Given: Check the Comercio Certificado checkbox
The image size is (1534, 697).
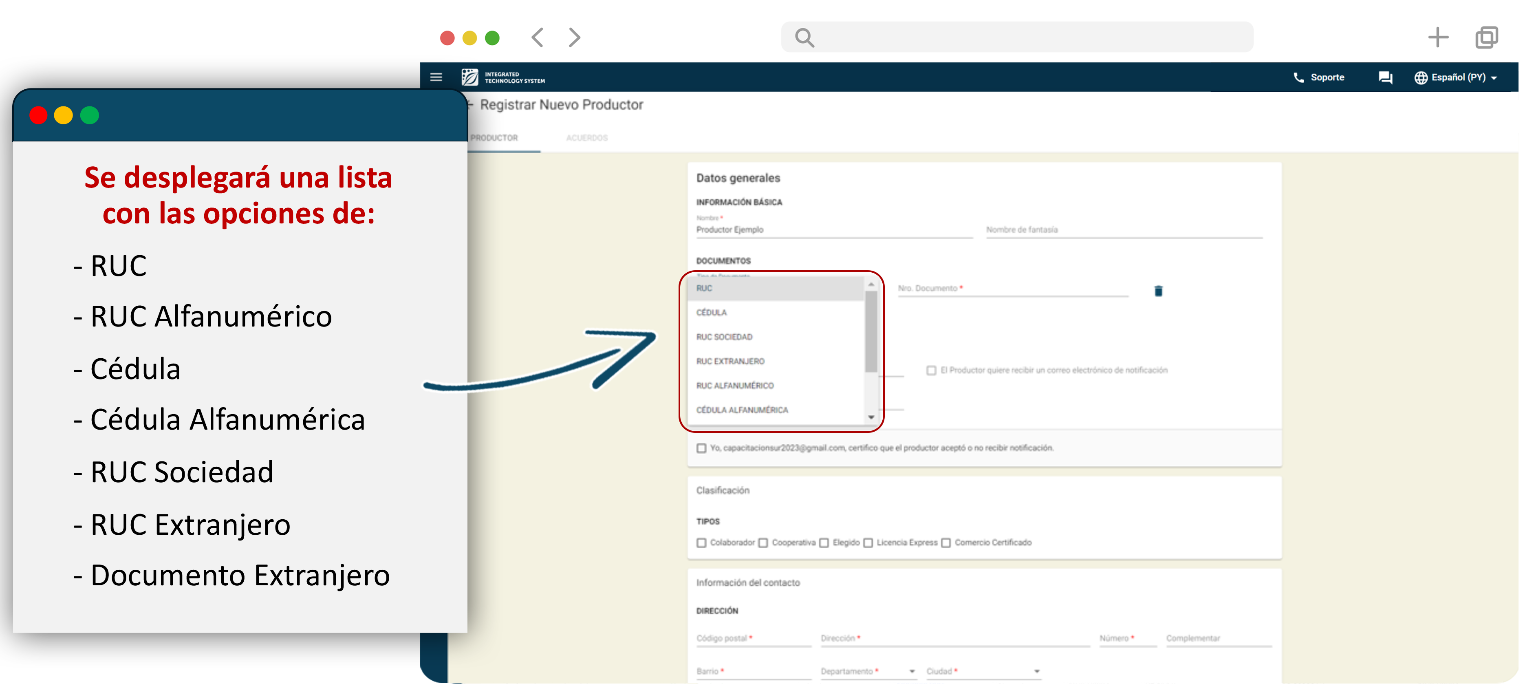Looking at the screenshot, I should coord(946,543).
